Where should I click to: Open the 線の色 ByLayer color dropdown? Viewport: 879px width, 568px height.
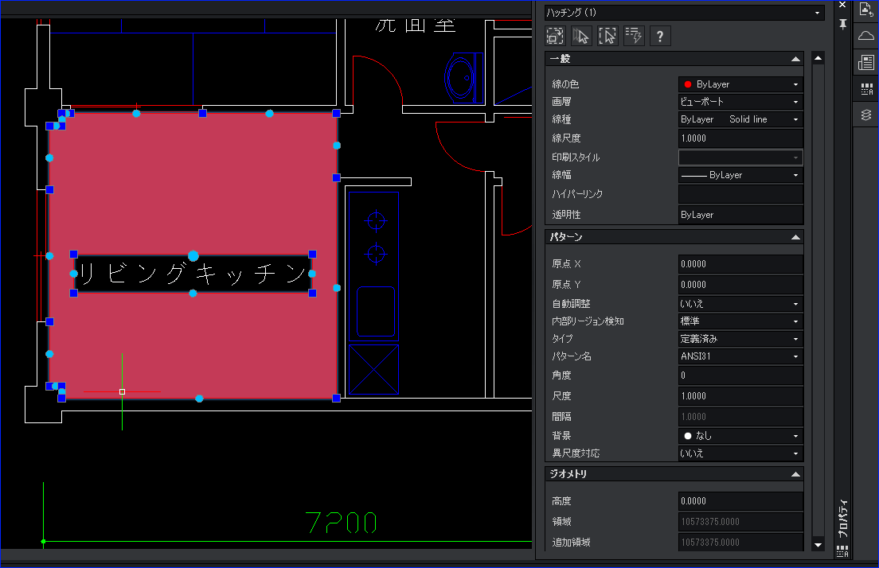pos(740,84)
